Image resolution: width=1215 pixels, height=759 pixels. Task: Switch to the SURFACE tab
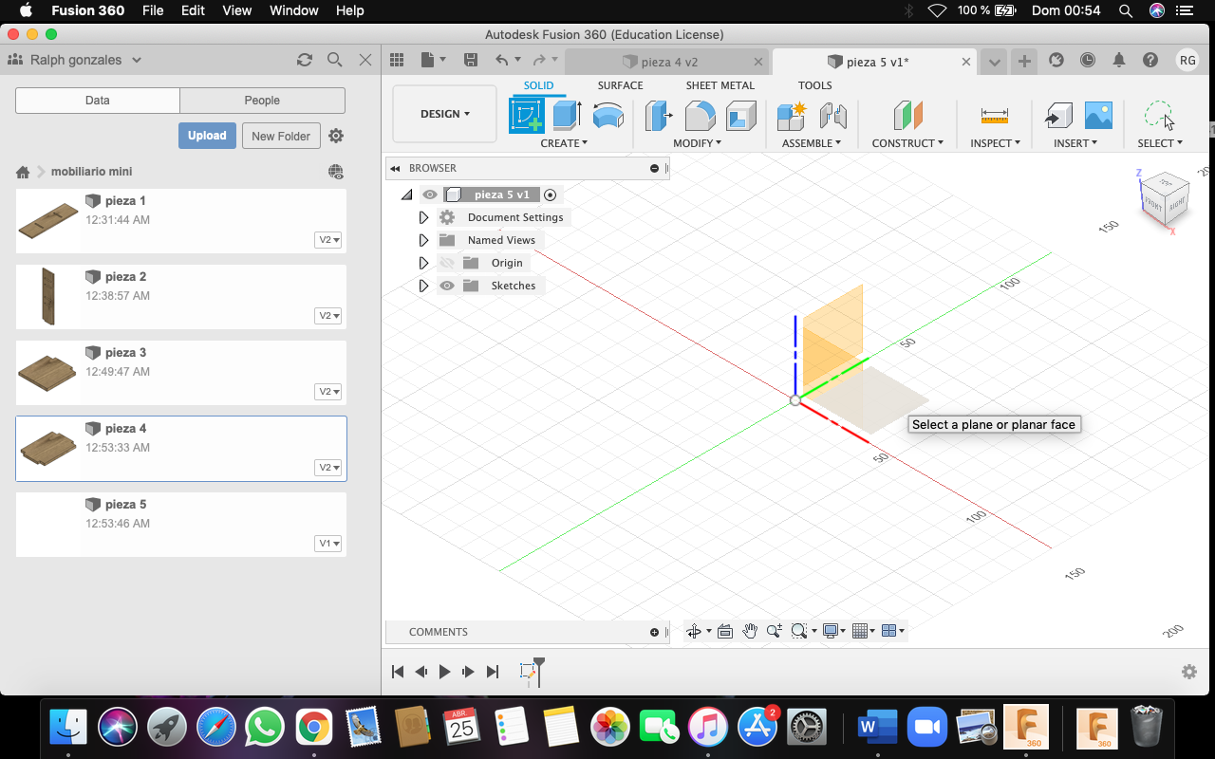620,85
